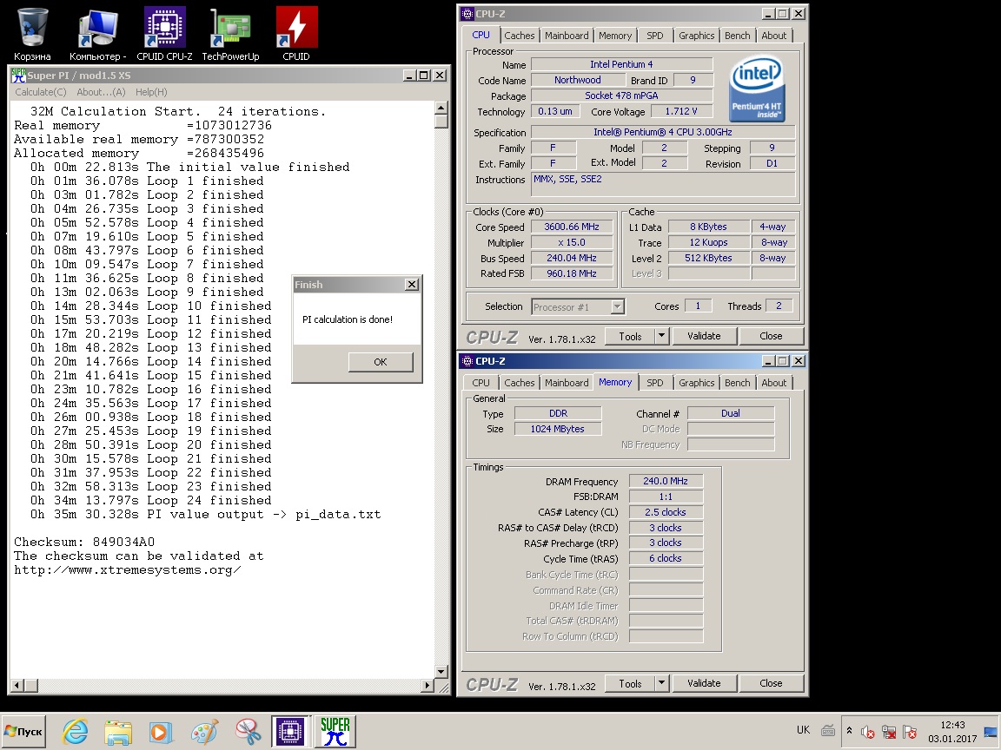1001x750 pixels.
Task: Switch to SPD tab in upper CPU-Z
Action: point(654,36)
